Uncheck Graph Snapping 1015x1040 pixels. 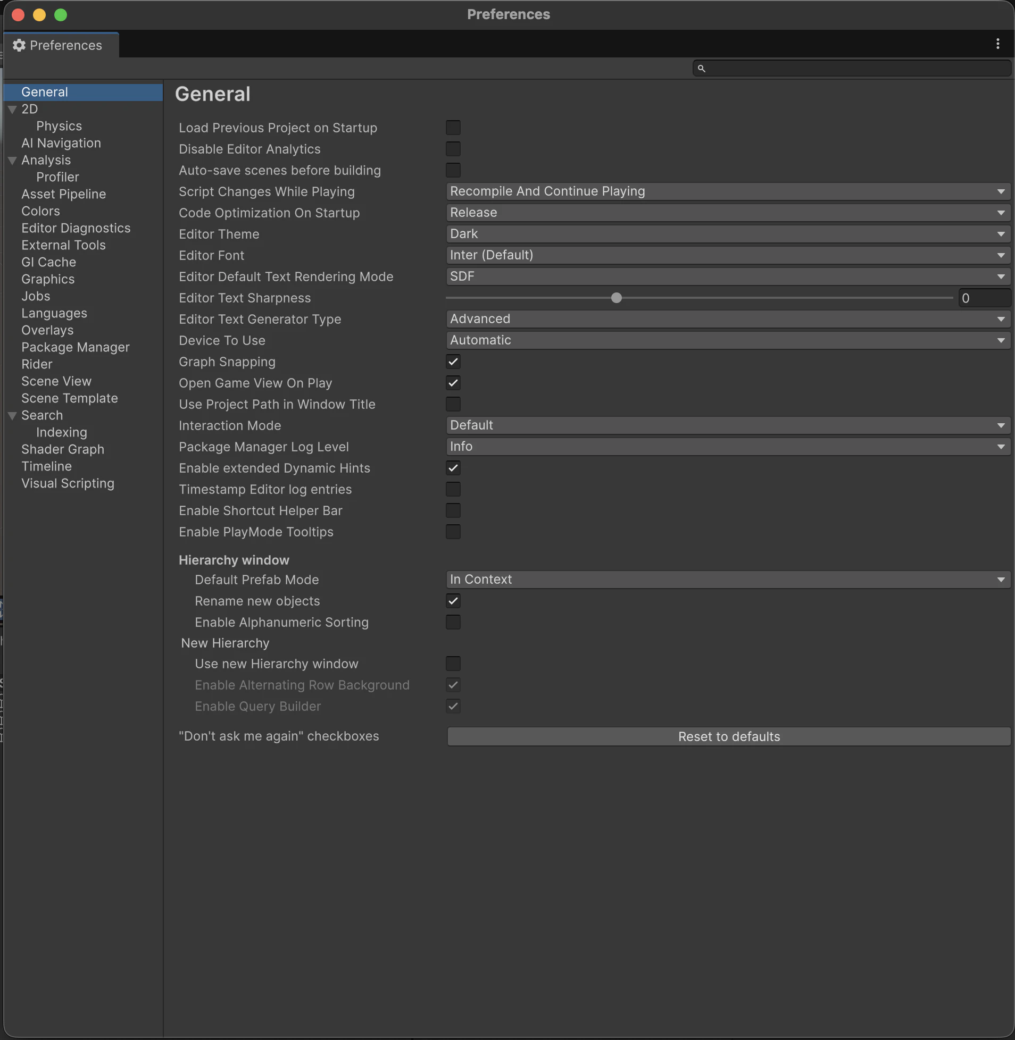(x=453, y=362)
